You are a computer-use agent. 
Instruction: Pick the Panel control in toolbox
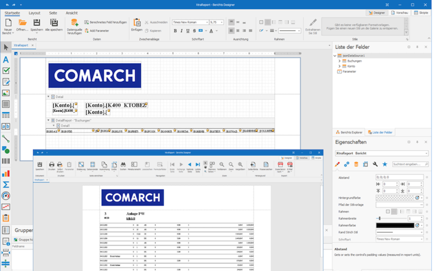[6, 104]
